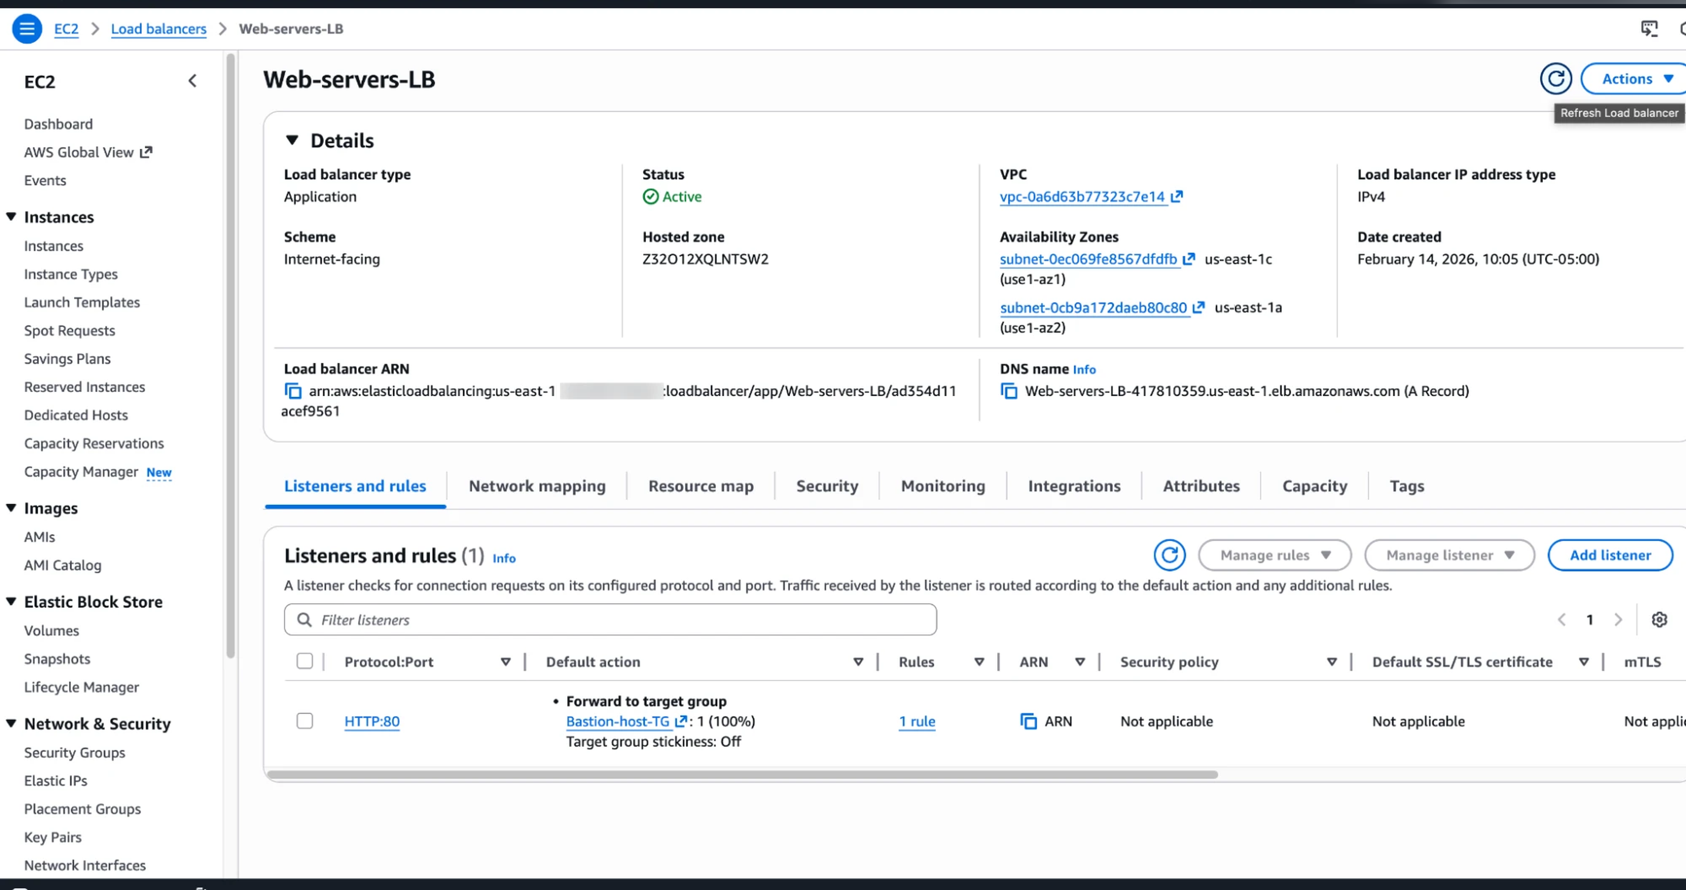1686x890 pixels.
Task: Open Security Groups in the sidebar
Action: (75, 753)
